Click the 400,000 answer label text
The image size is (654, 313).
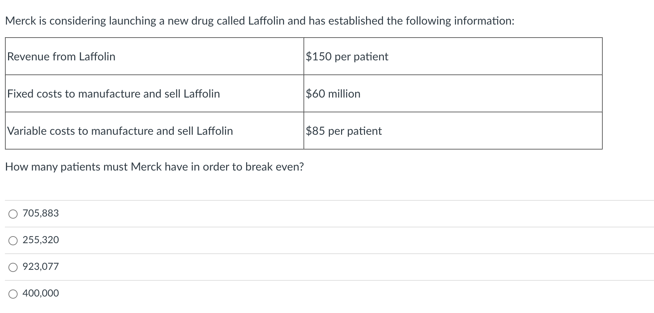[41, 293]
